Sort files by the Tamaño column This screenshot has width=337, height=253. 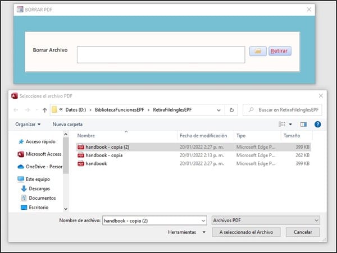(292, 136)
